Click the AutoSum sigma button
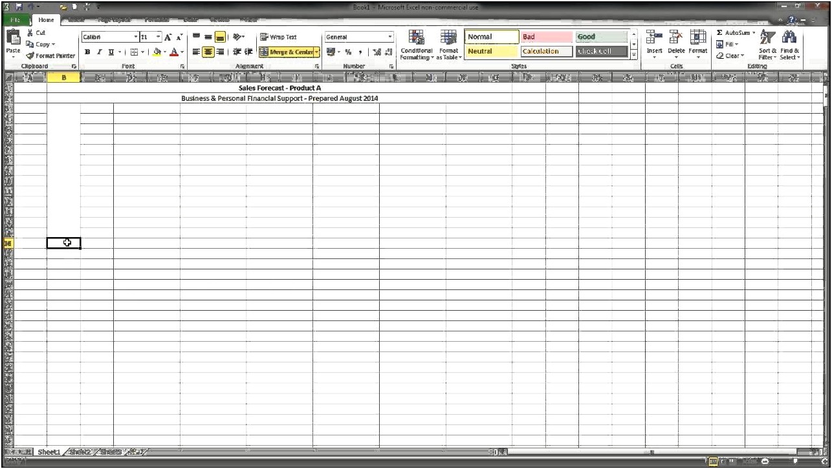832x469 pixels. 732,33
